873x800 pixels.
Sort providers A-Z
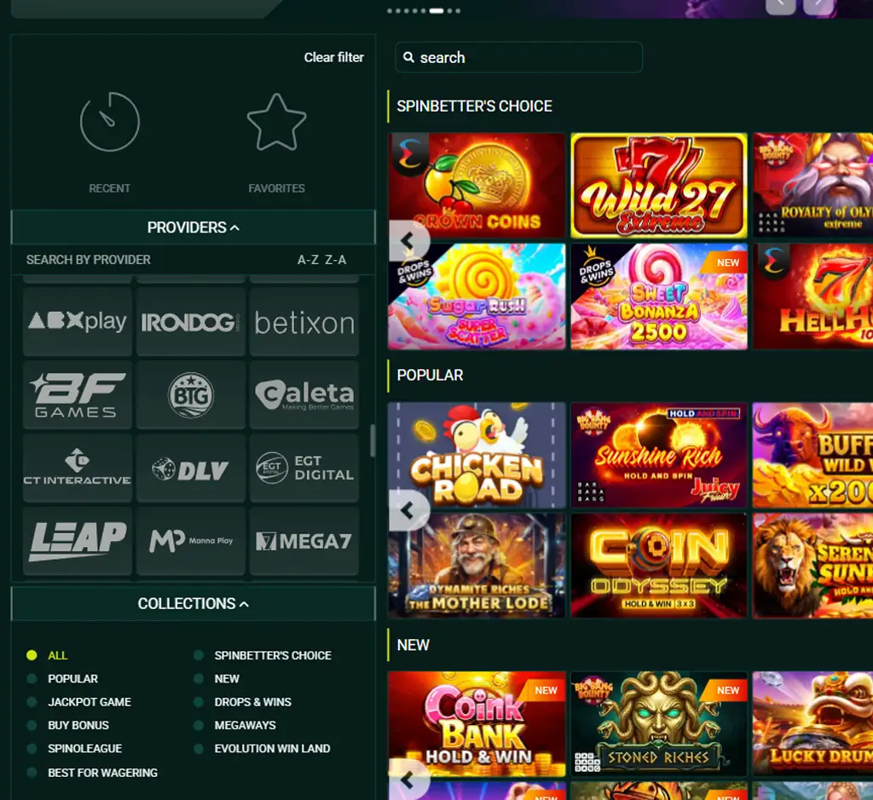coord(308,260)
